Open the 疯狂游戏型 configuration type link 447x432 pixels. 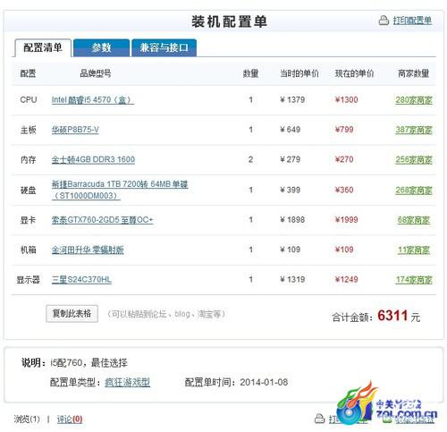(x=127, y=382)
